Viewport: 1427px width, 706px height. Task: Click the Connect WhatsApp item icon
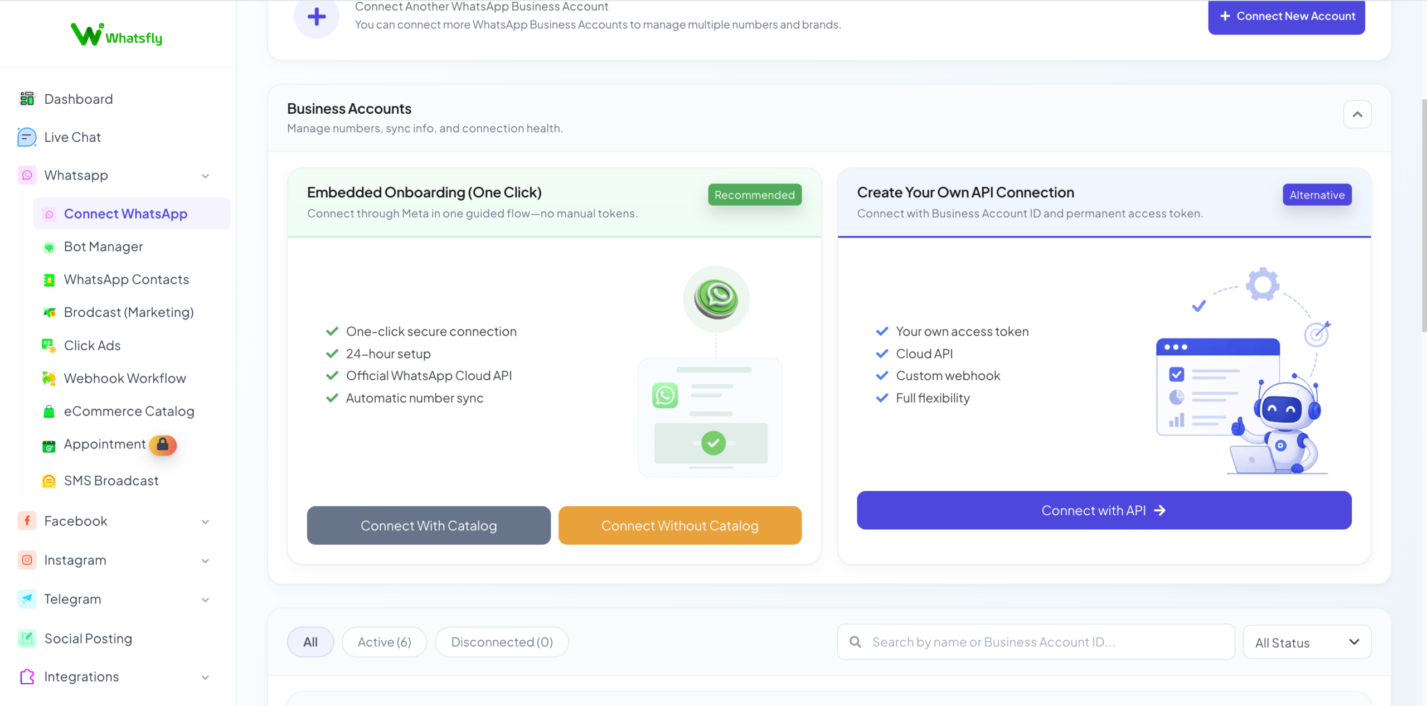tap(49, 214)
